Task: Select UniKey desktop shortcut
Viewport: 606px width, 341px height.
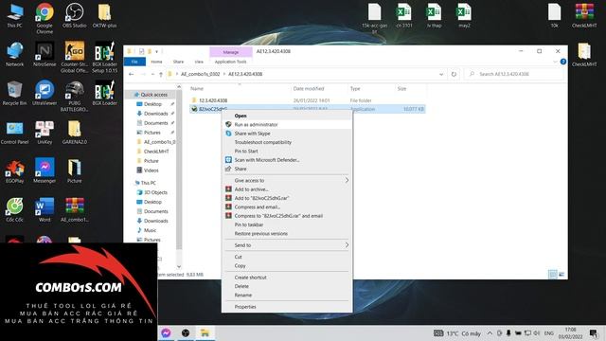Action: pyautogui.click(x=45, y=133)
